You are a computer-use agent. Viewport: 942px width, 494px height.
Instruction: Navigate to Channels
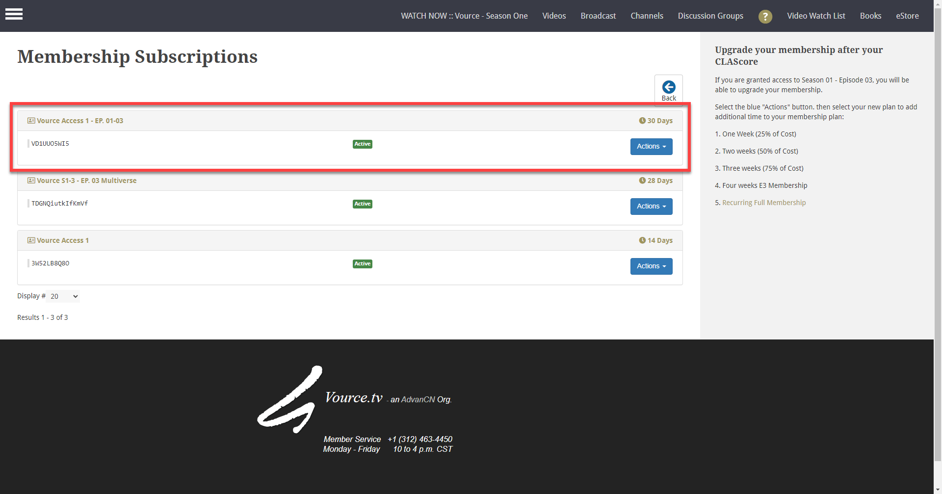647,16
